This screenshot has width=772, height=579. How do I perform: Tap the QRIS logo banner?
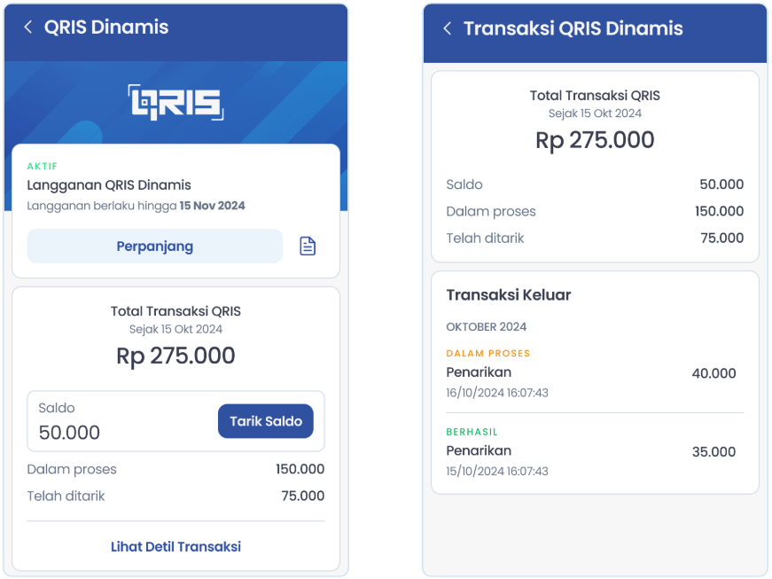175,102
